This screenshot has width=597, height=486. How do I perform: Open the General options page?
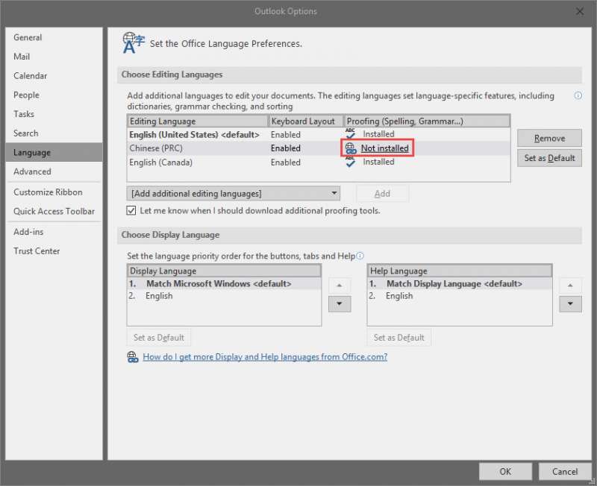[x=54, y=37]
